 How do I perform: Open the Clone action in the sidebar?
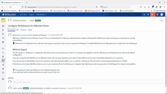click(3, 26)
